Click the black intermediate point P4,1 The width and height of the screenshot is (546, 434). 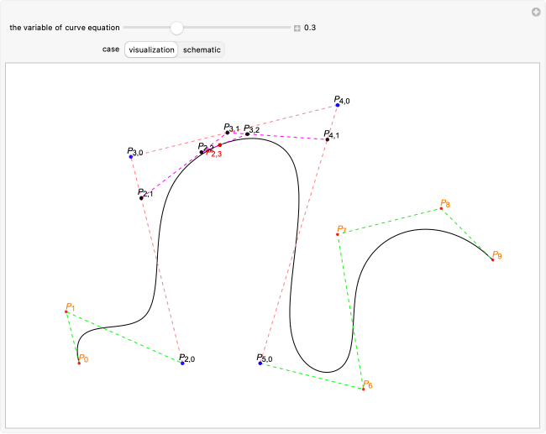(x=328, y=139)
